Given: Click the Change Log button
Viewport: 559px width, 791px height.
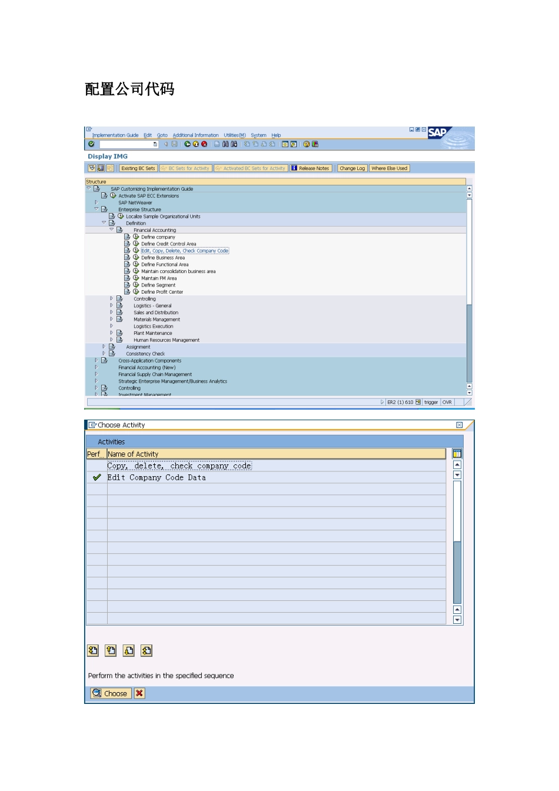Looking at the screenshot, I should click(x=352, y=168).
